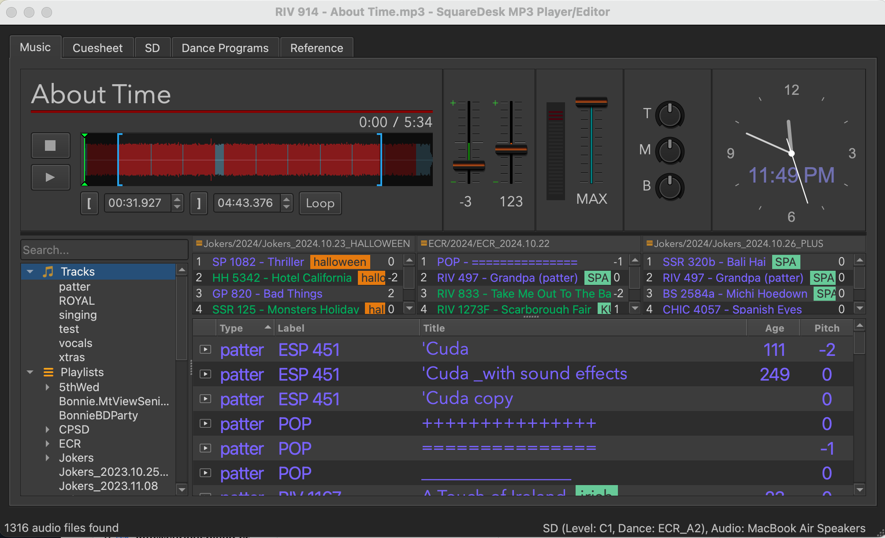This screenshot has height=538, width=885.
Task: Collapse the Playlists section
Action: (x=30, y=372)
